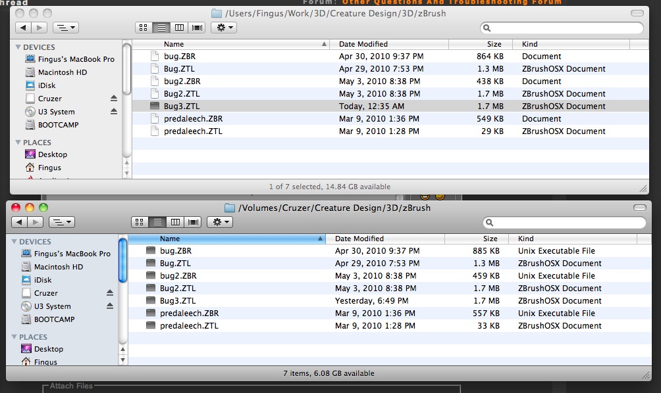Select bug2.ZBR file icon in Cruzer window

pyautogui.click(x=151, y=275)
